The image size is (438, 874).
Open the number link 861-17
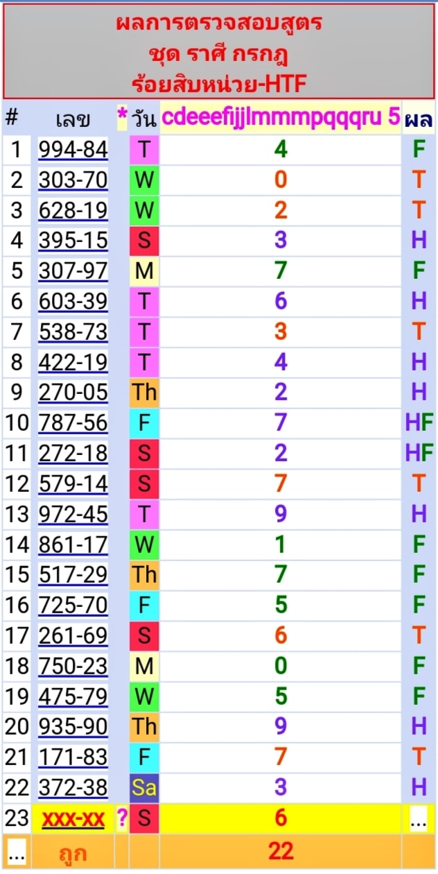(73, 545)
